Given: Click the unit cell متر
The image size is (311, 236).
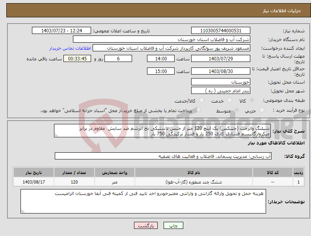Looking at the screenshot, I should coord(115,182).
